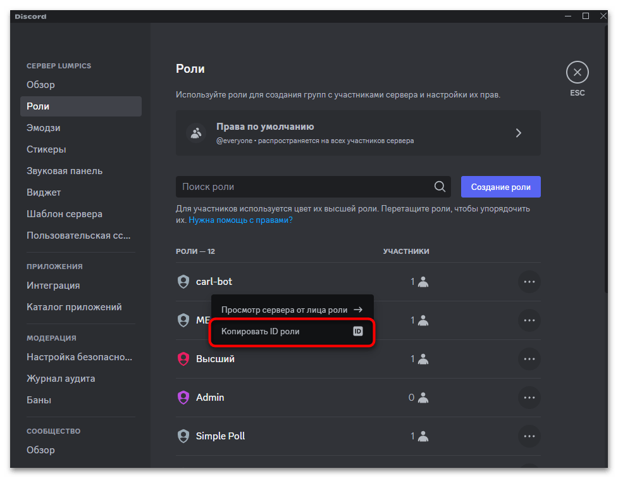Open three-dots menu for Admin role
This screenshot has width=618, height=478.
529,398
